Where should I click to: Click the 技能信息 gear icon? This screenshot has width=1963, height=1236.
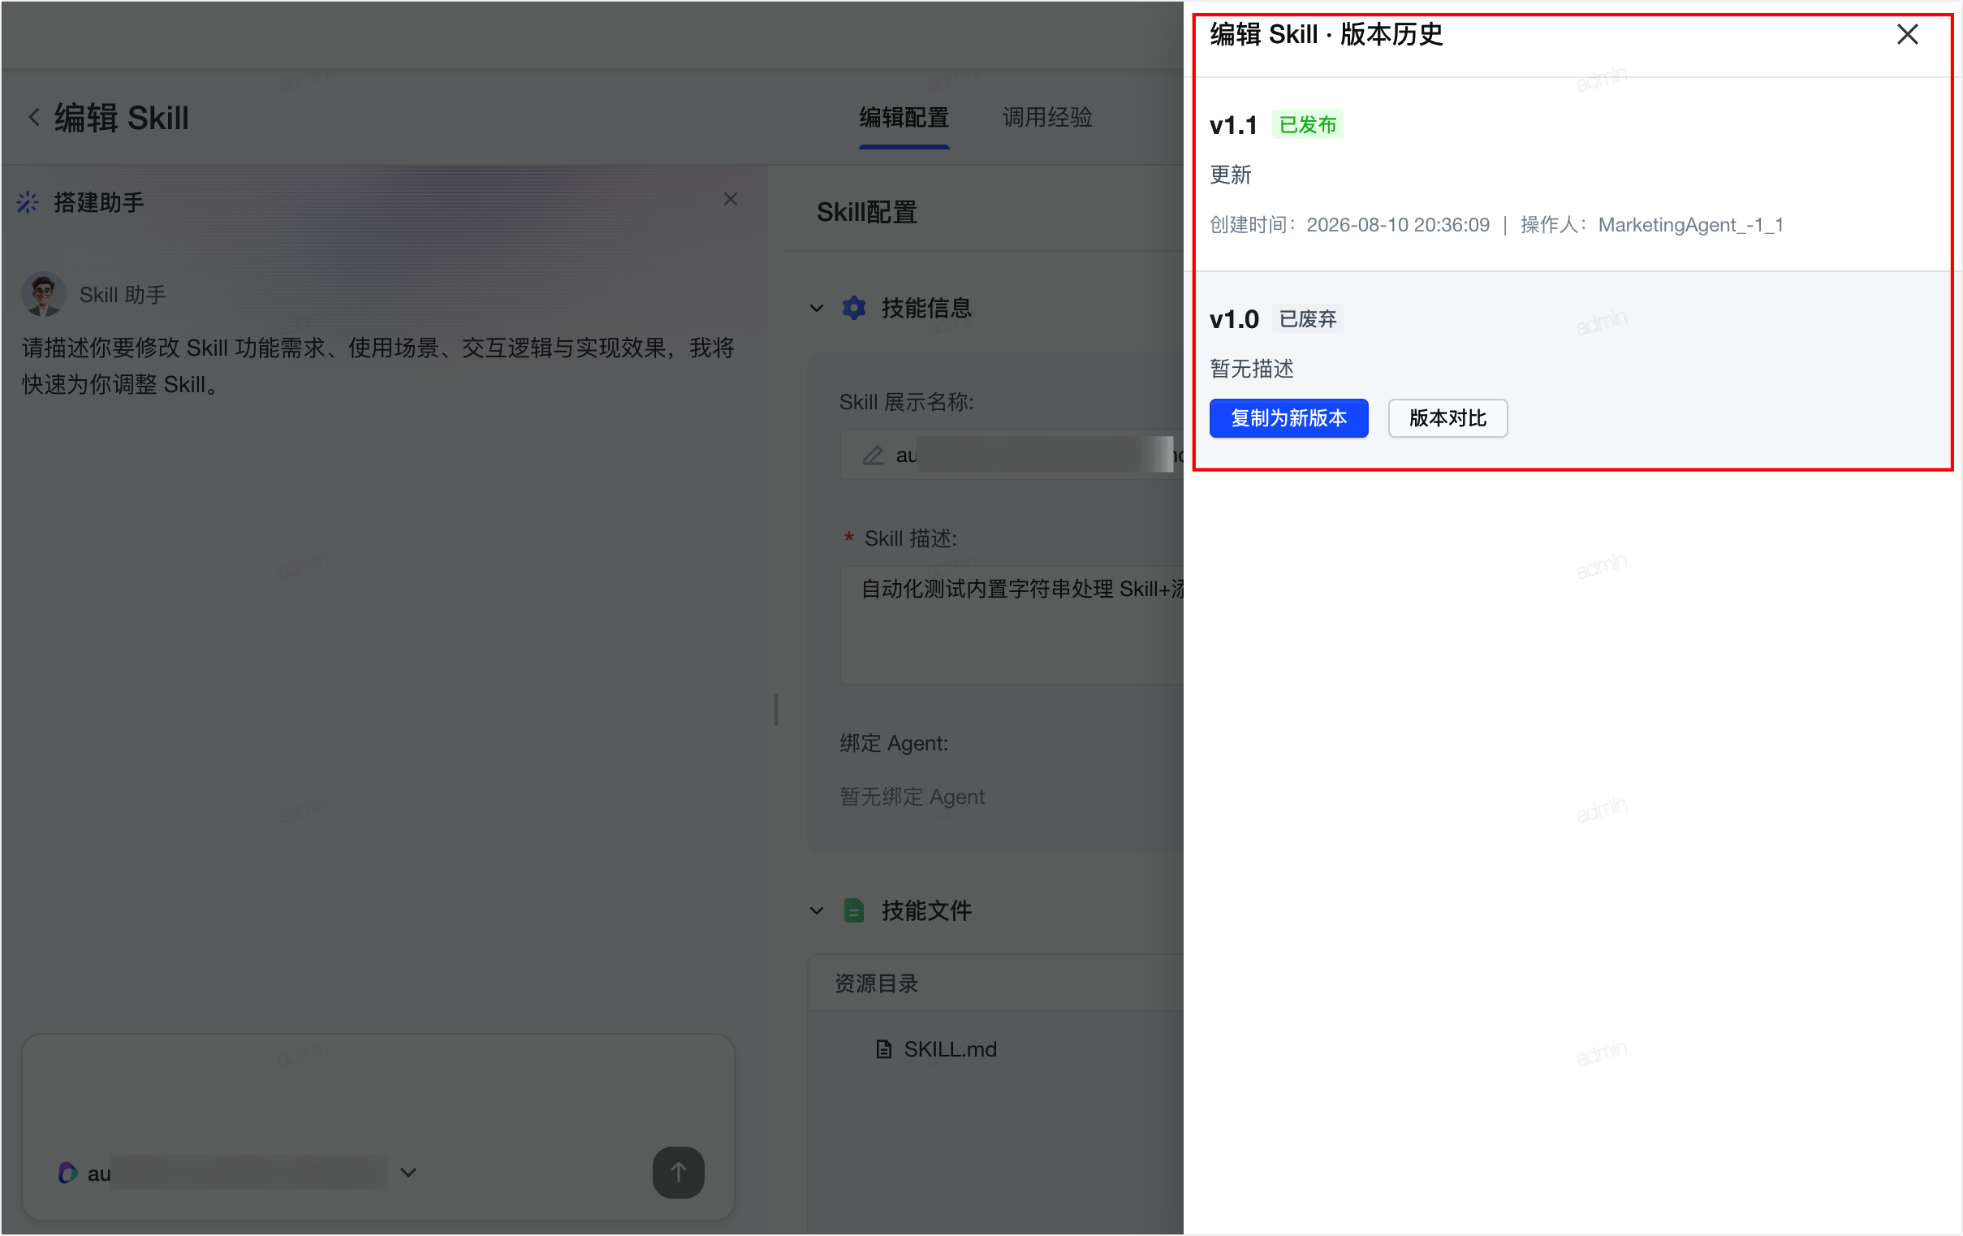click(853, 307)
